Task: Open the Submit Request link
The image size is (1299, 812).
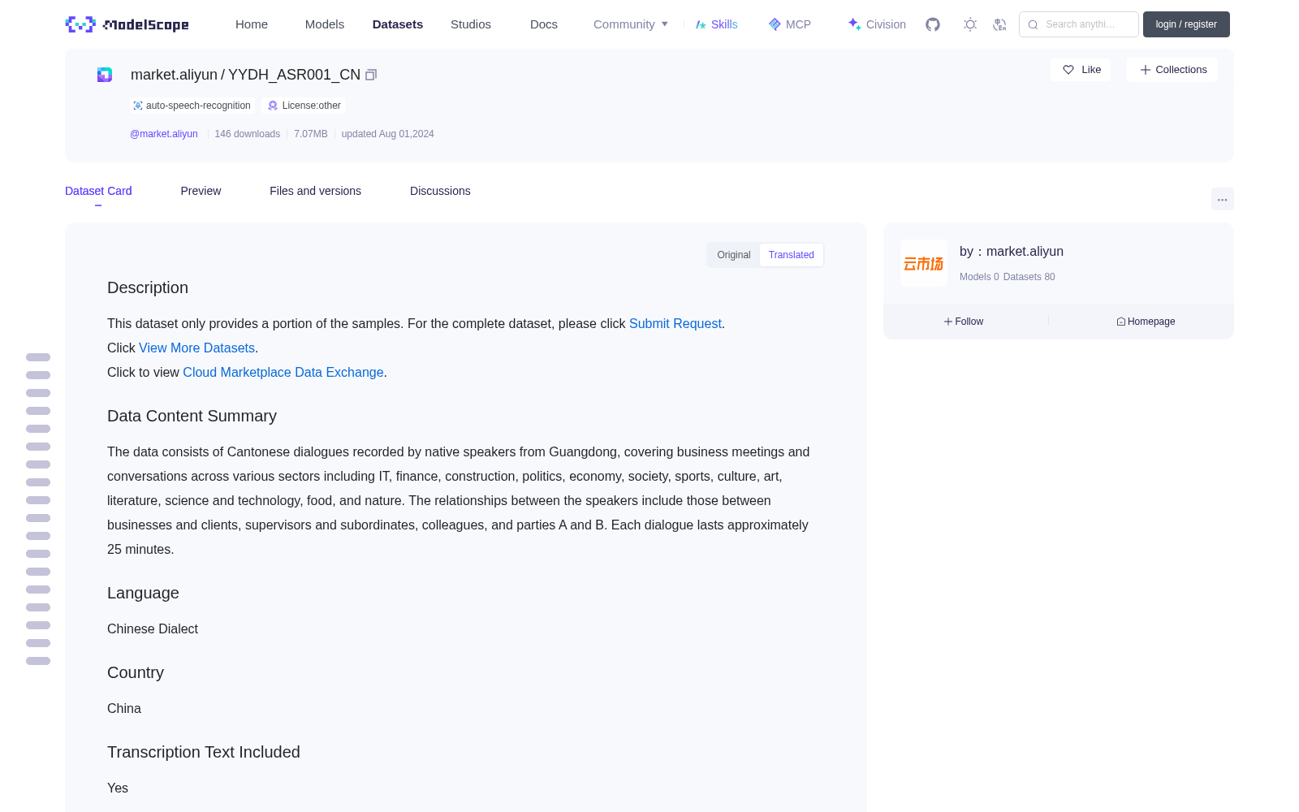Action: 675,323
